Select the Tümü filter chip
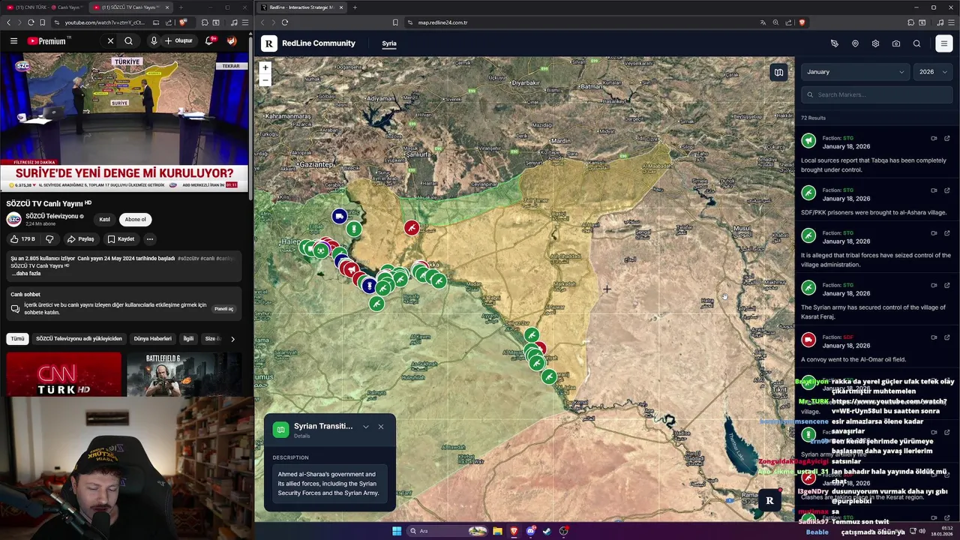This screenshot has height=540, width=960. coord(17,338)
